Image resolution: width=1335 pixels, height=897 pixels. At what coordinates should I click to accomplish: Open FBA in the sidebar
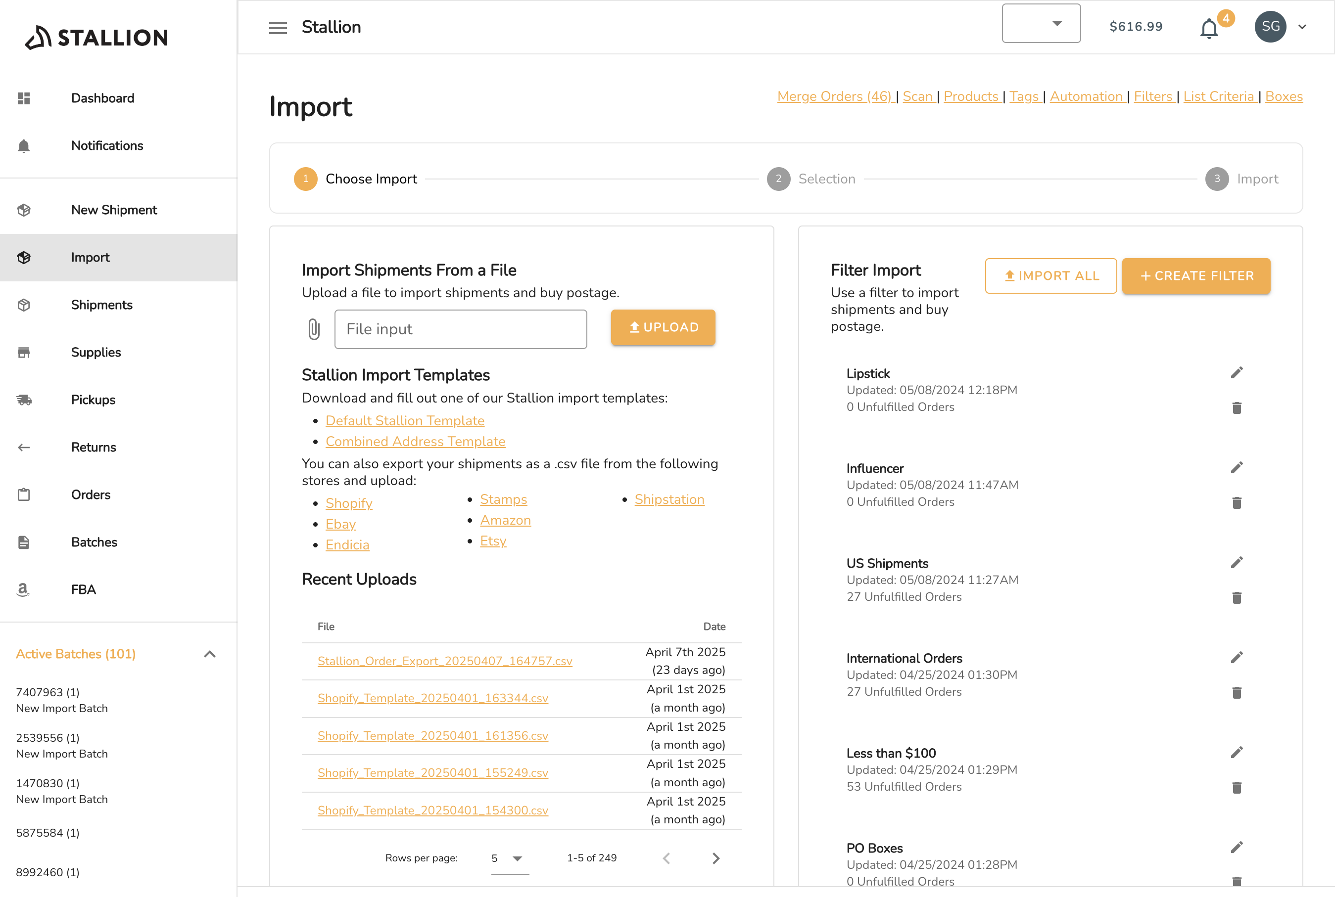pos(118,590)
